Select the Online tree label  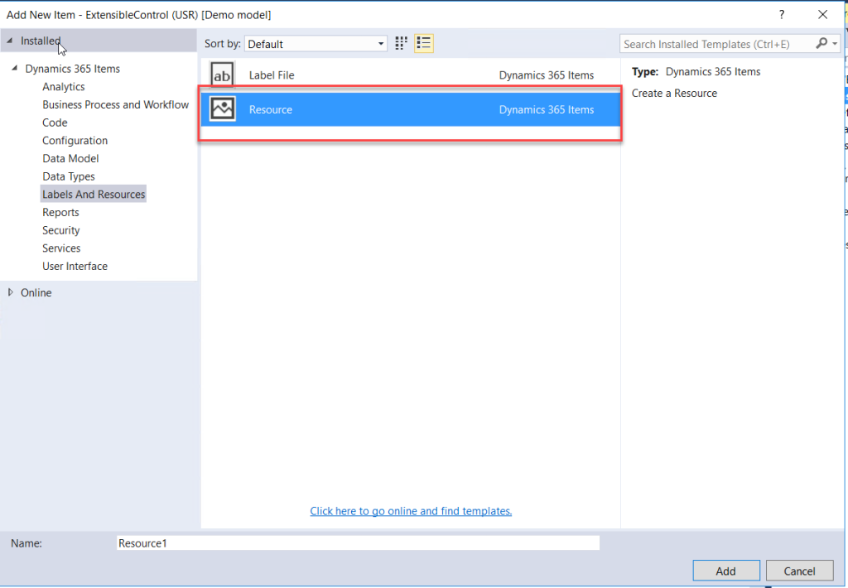36,292
